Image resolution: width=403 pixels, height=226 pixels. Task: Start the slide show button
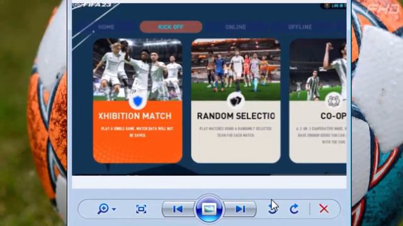(x=209, y=209)
